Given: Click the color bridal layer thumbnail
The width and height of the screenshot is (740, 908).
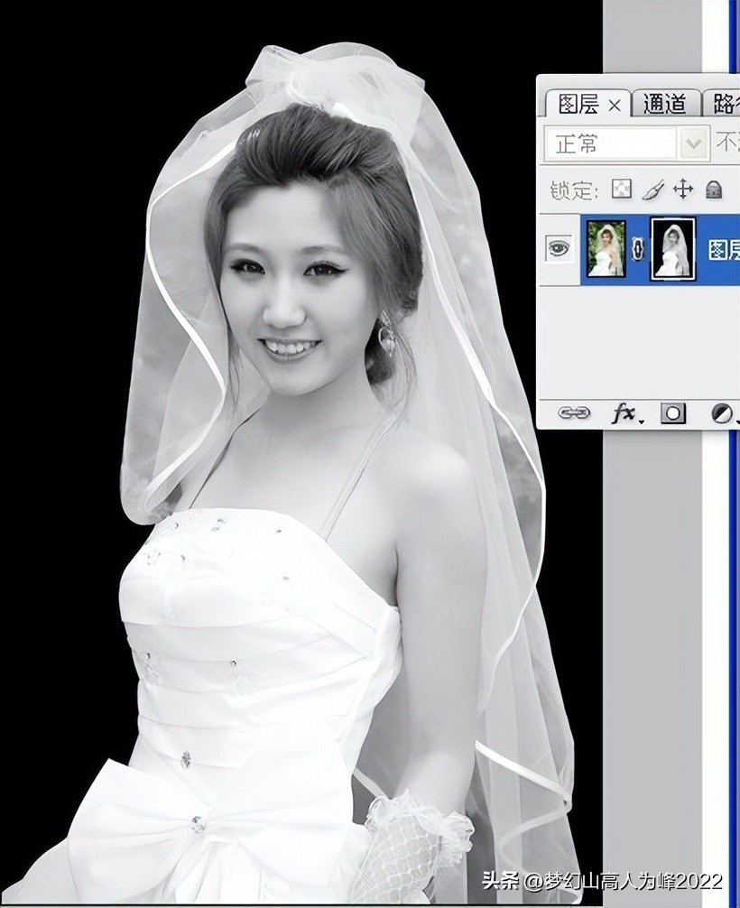Looking at the screenshot, I should click(606, 248).
